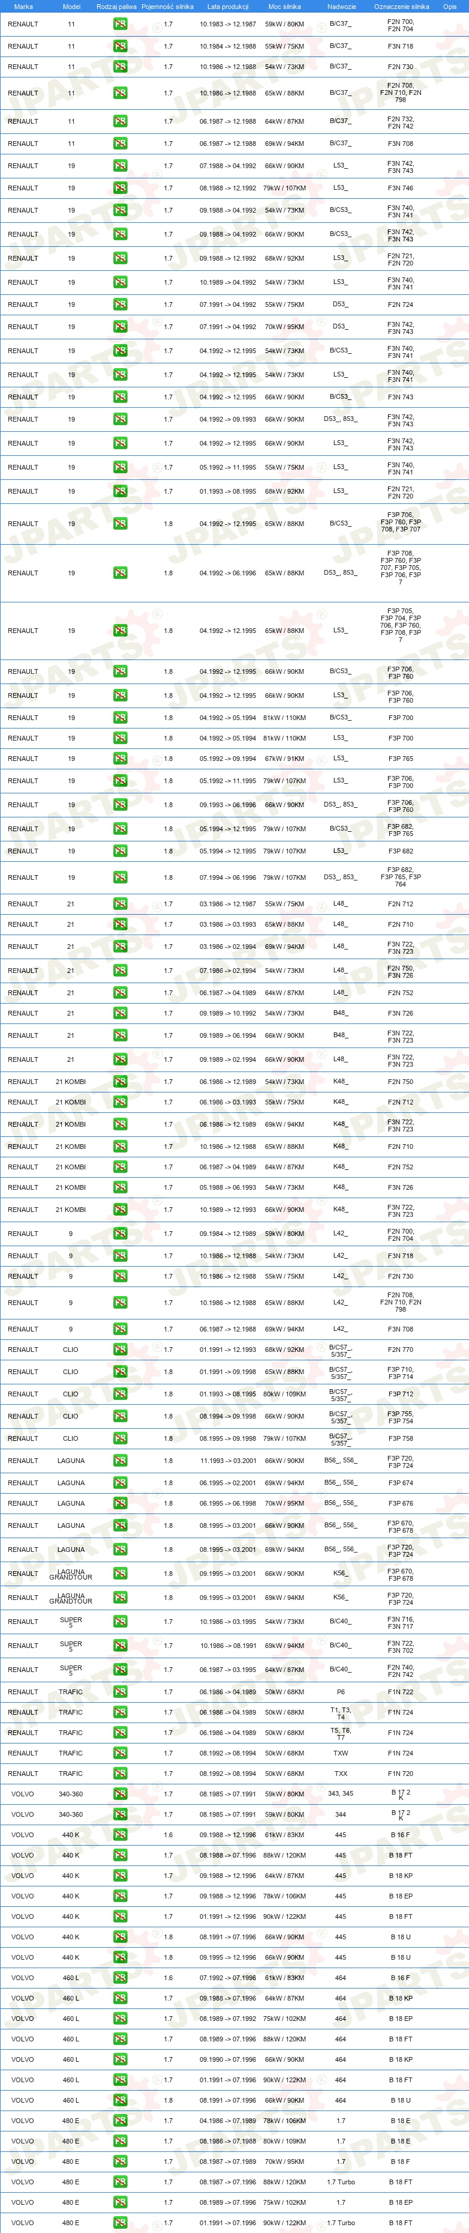
Task: Select date range 08.1988 -> 12.1992 cell
Action: pos(227,188)
